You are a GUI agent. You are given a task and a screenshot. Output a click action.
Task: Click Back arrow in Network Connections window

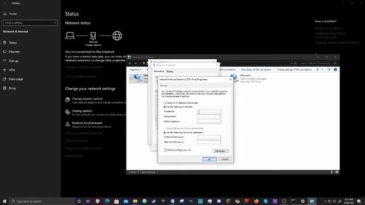click(x=130, y=63)
